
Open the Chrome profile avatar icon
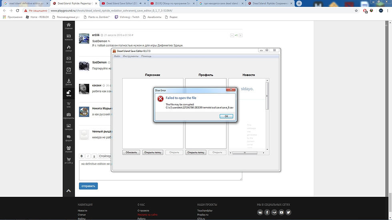point(381,10)
